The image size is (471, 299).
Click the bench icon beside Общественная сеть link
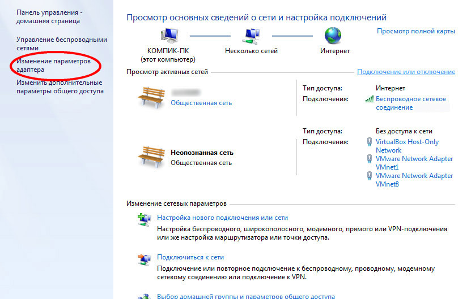tap(151, 97)
